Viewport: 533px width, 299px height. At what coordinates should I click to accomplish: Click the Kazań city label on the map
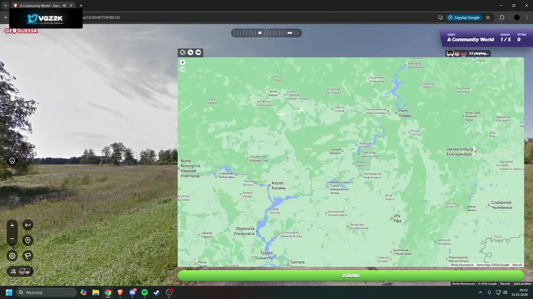(x=279, y=185)
